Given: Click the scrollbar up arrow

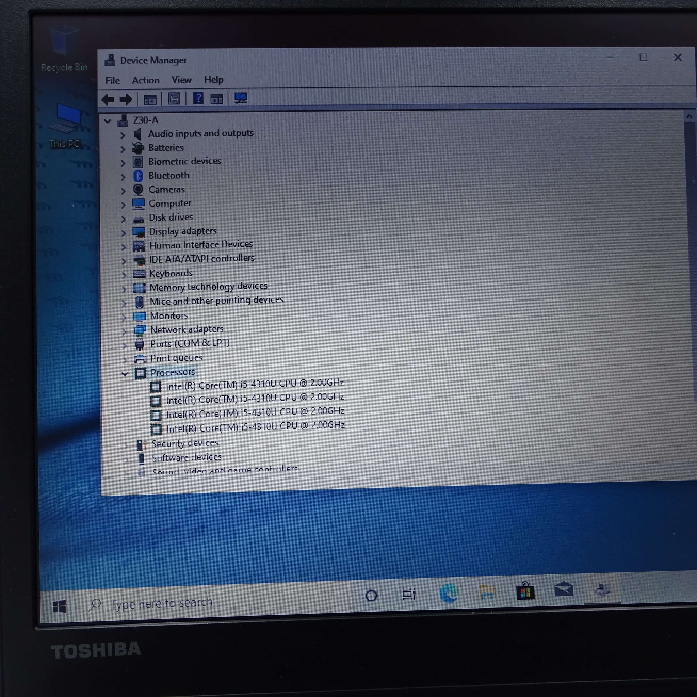Looking at the screenshot, I should point(689,116).
